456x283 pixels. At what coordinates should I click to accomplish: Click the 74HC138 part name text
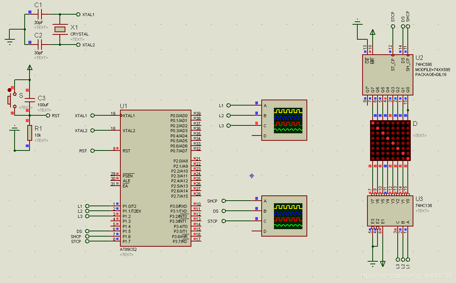click(x=423, y=206)
